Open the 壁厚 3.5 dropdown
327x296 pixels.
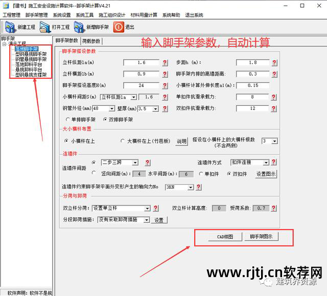[155, 109]
